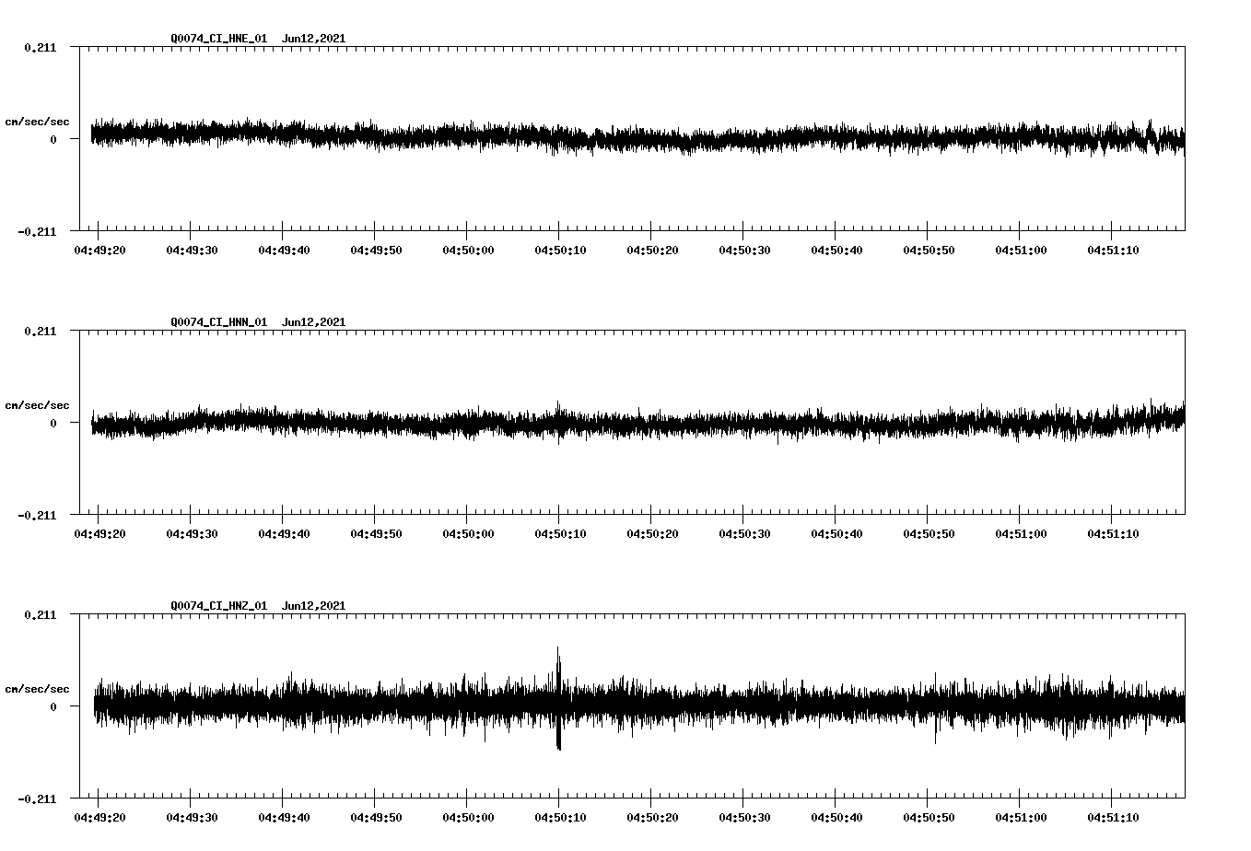The height and width of the screenshot is (851, 1251).
Task: Select the -0.211 lower limit on HNE axis
Action: pyautogui.click(x=36, y=231)
